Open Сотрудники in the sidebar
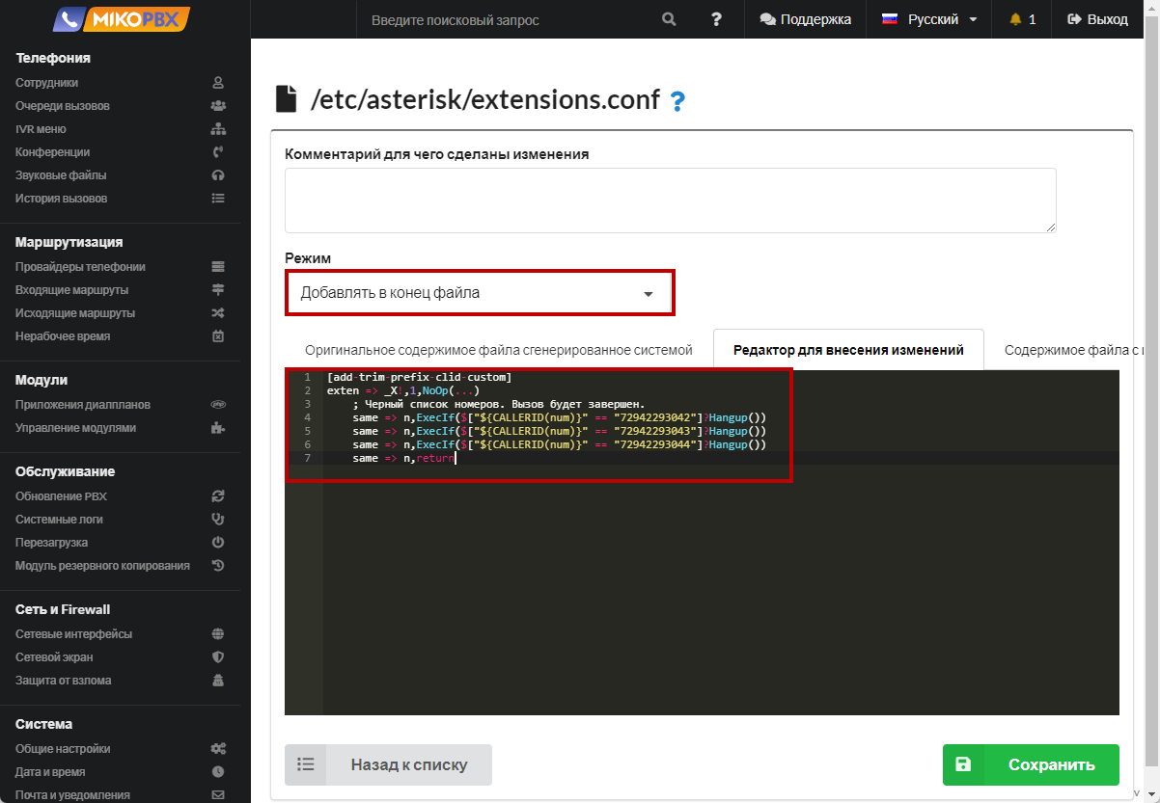 pyautogui.click(x=47, y=83)
